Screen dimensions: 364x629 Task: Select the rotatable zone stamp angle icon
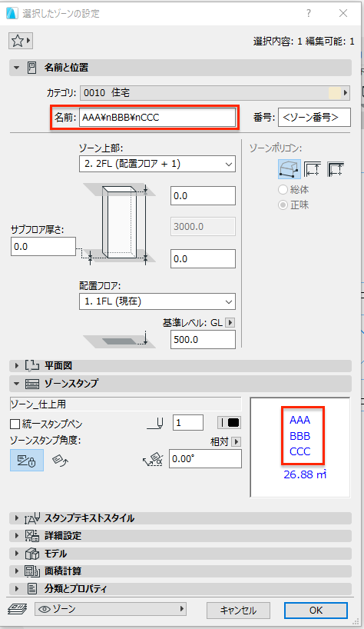point(61,460)
